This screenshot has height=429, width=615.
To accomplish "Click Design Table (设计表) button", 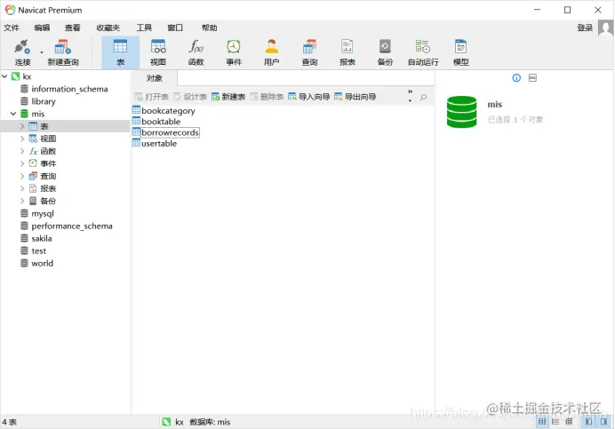I will point(190,97).
